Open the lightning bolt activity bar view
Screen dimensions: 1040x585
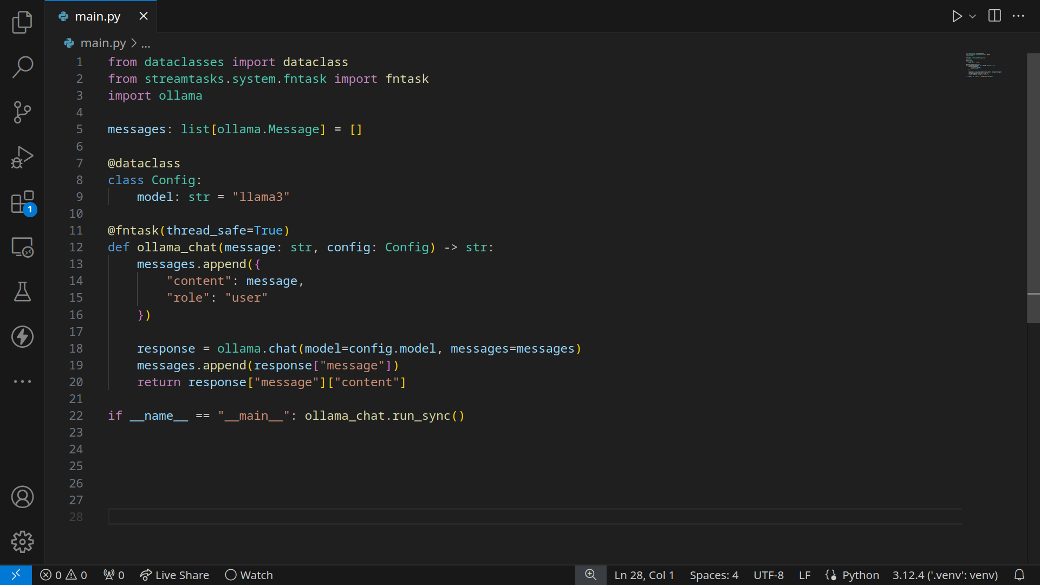click(x=22, y=336)
